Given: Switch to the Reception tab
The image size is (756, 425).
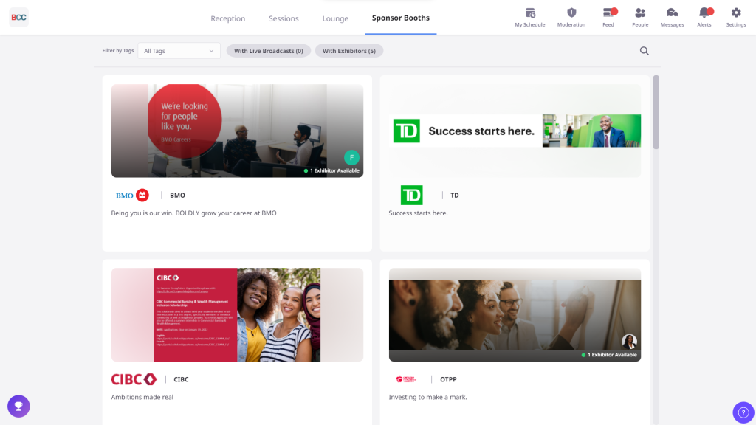Looking at the screenshot, I should (227, 18).
